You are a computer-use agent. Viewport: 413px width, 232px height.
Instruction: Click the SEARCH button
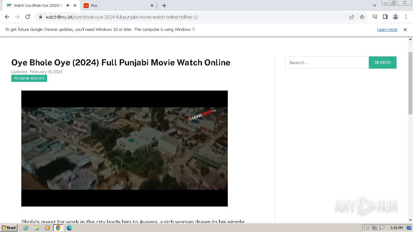[x=383, y=63]
